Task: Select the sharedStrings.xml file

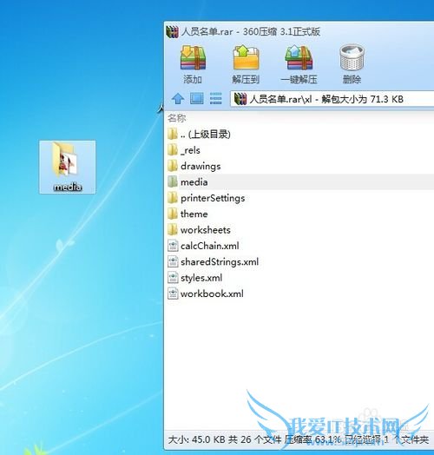Action: [x=300, y=261]
